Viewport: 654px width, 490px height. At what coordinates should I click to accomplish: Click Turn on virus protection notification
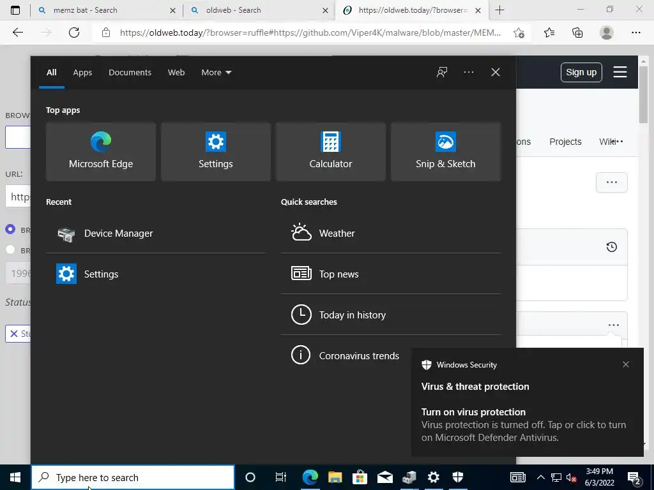click(524, 424)
